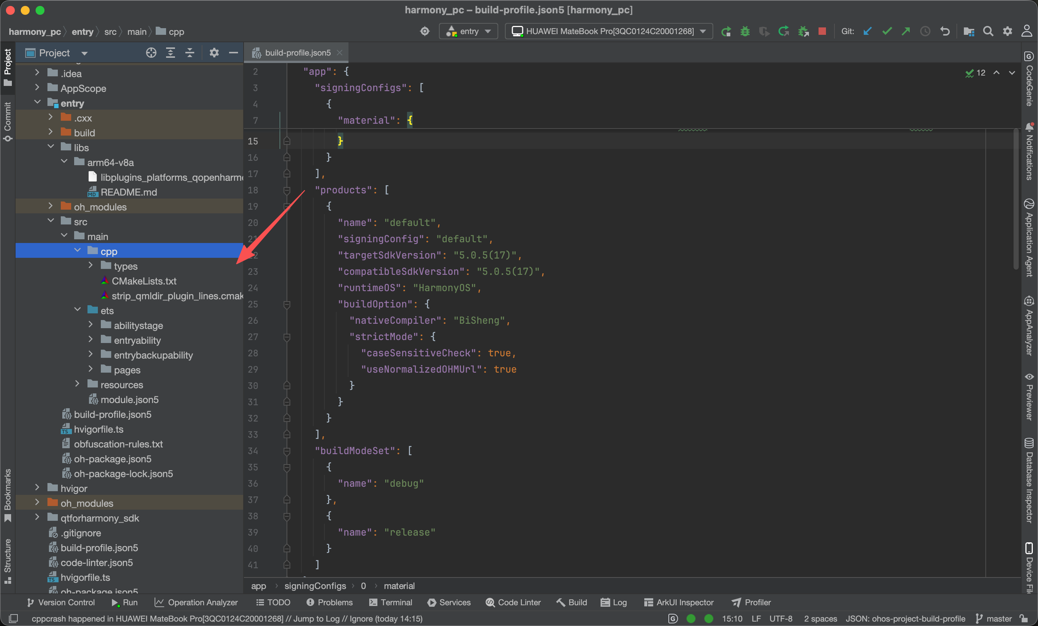
Task: Click the master git branch widget
Action: pos(994,619)
